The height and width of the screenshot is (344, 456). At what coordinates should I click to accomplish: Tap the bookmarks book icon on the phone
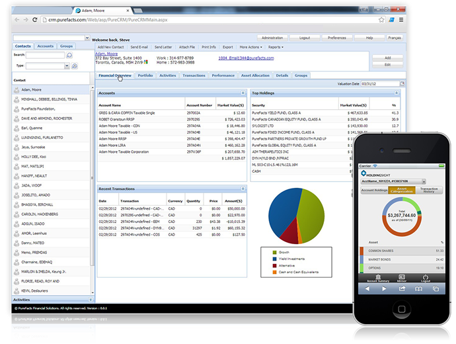(x=418, y=288)
